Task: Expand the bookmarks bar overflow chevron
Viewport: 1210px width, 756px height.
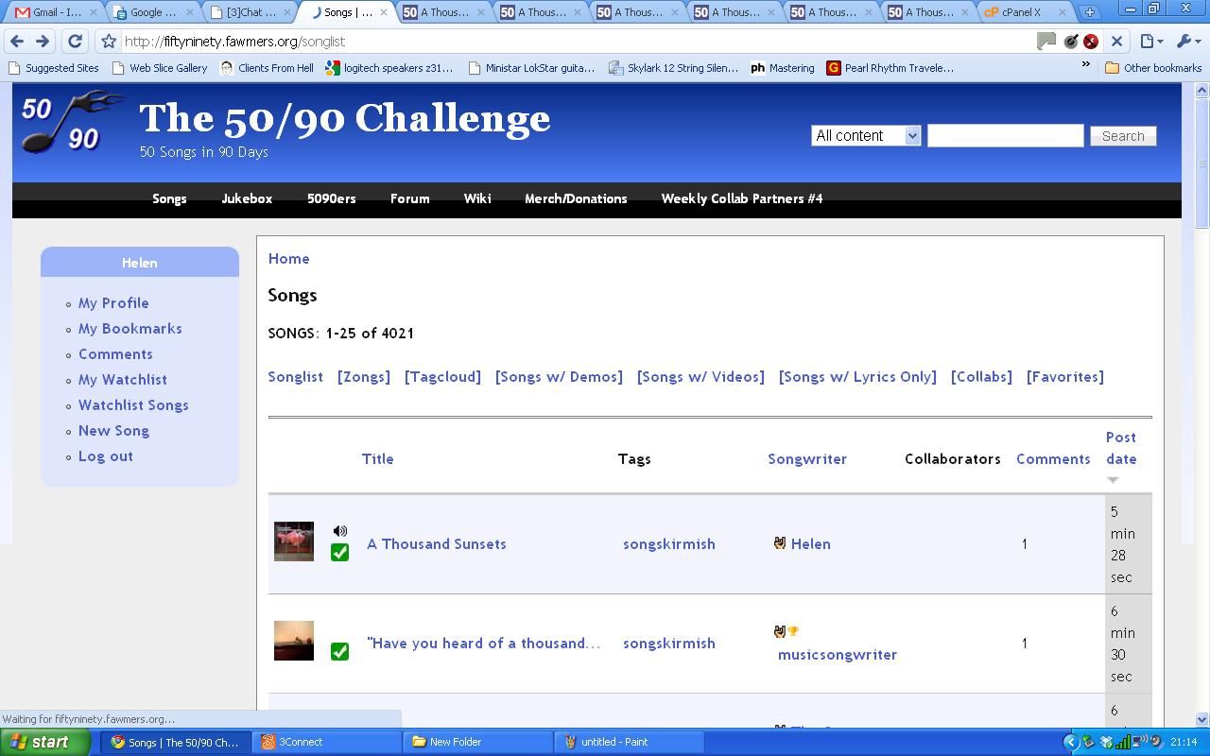Action: point(1086,66)
